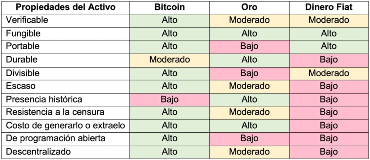Select Oro's Alto cell for Presencia histórica
The image size is (370, 160).
pyautogui.click(x=249, y=99)
